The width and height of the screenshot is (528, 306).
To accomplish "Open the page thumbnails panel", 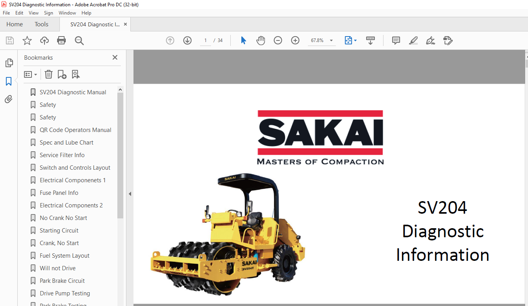I will click(x=9, y=63).
